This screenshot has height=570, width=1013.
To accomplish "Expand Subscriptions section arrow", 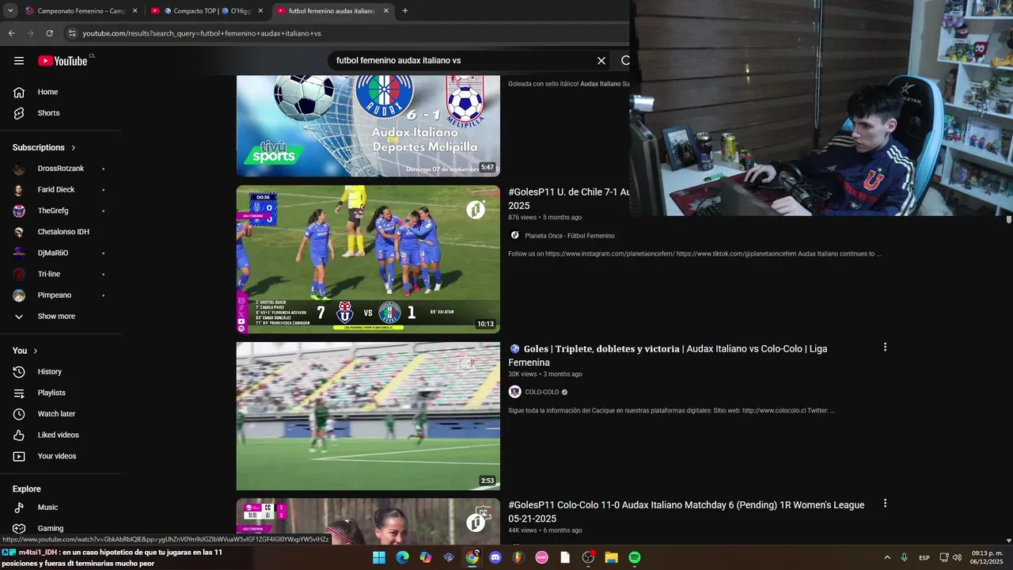I will 74,148.
